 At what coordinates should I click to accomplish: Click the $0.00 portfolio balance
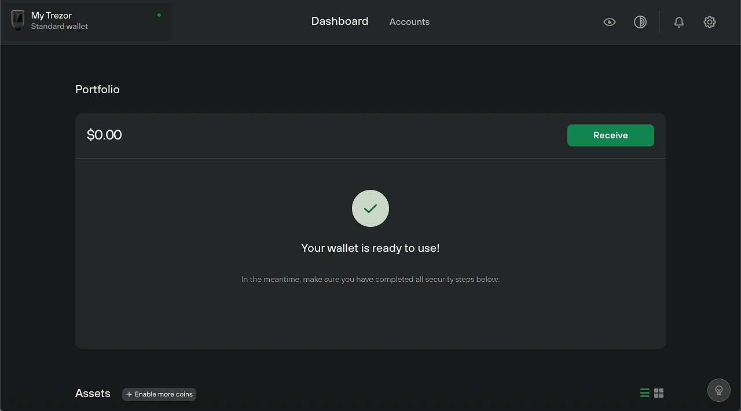tap(104, 135)
